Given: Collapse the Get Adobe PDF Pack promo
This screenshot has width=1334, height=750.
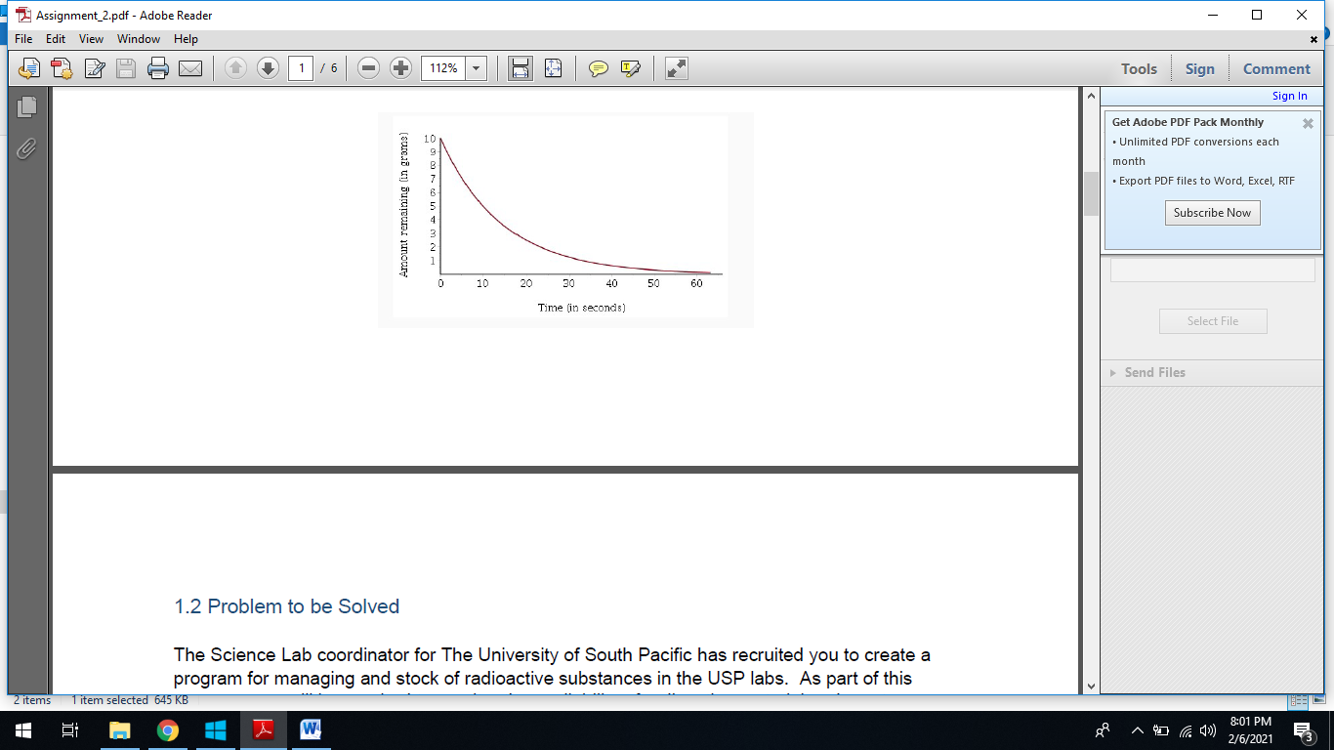Looking at the screenshot, I should pyautogui.click(x=1308, y=123).
